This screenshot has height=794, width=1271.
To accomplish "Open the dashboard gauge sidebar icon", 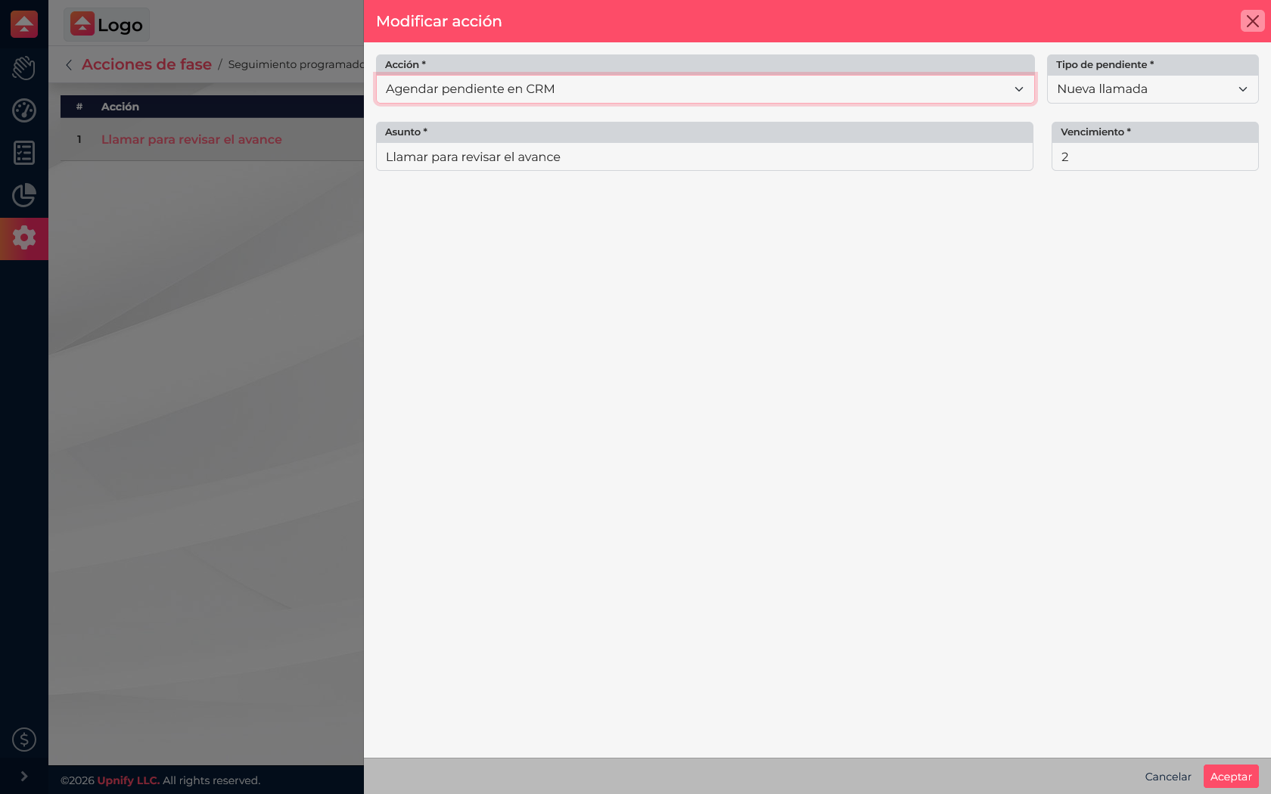I will coord(24,110).
